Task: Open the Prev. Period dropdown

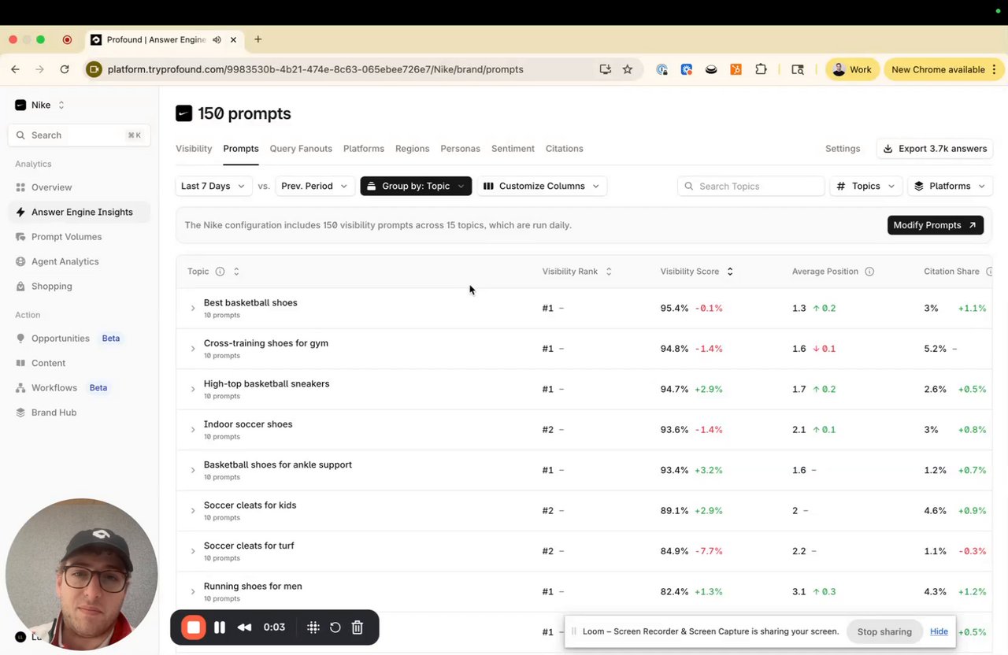Action: (313, 186)
